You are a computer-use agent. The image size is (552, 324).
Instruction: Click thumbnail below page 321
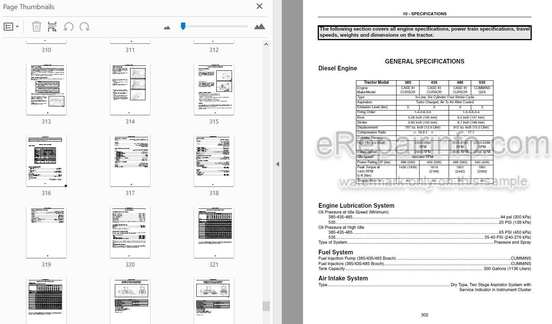point(214,301)
